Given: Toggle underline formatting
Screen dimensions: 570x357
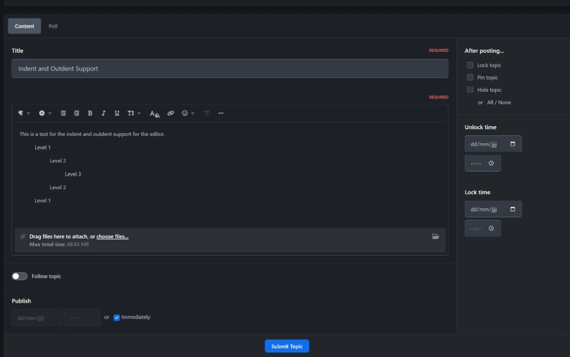Looking at the screenshot, I should click(117, 113).
